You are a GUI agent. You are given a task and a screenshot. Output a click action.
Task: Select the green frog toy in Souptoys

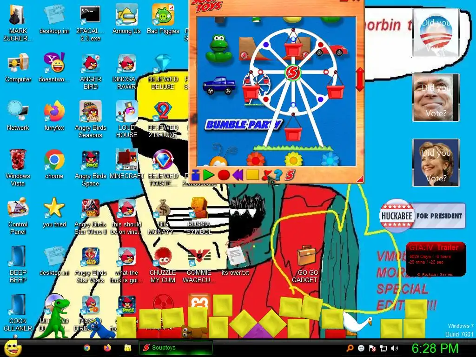(219, 48)
